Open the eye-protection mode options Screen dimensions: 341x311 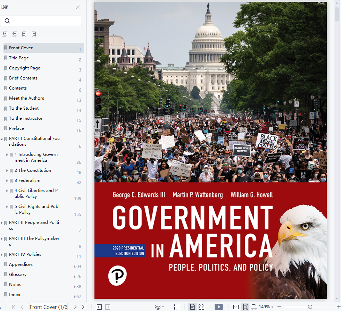click(x=159, y=307)
